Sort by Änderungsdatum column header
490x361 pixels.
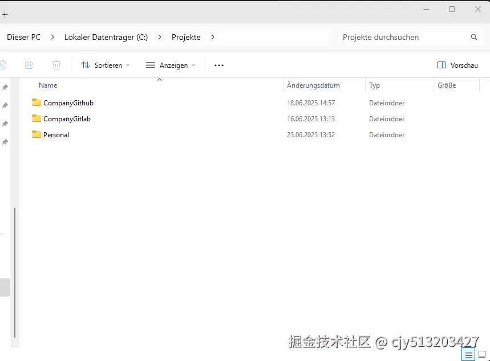pyautogui.click(x=313, y=85)
